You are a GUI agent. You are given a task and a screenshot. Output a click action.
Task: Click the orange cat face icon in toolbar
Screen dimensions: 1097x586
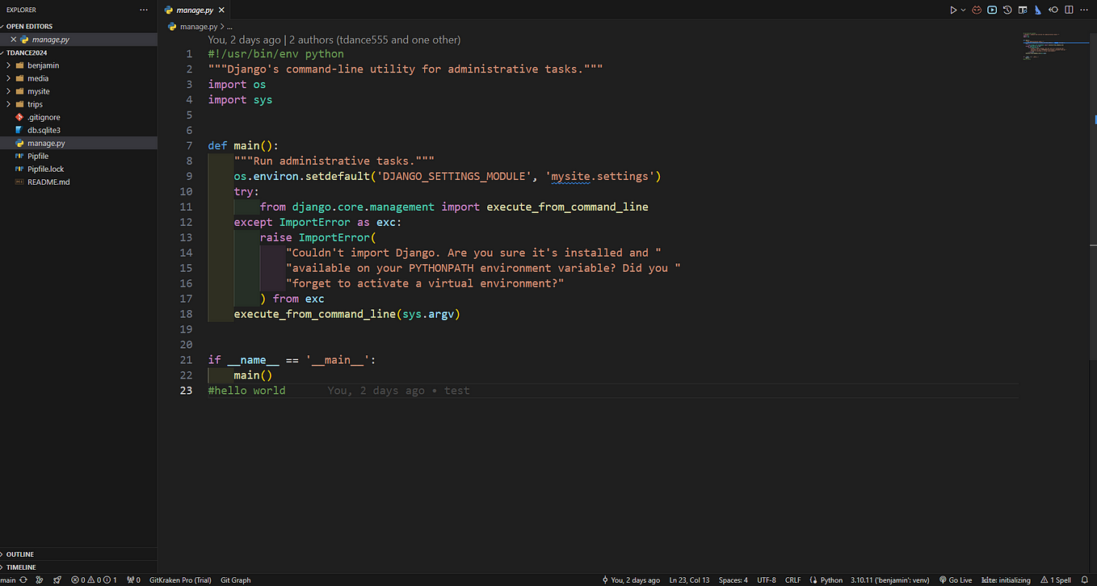977,10
